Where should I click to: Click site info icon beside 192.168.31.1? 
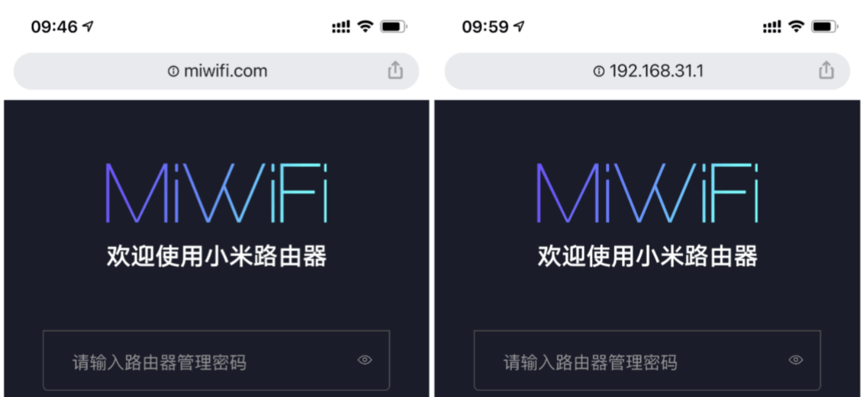click(x=599, y=71)
